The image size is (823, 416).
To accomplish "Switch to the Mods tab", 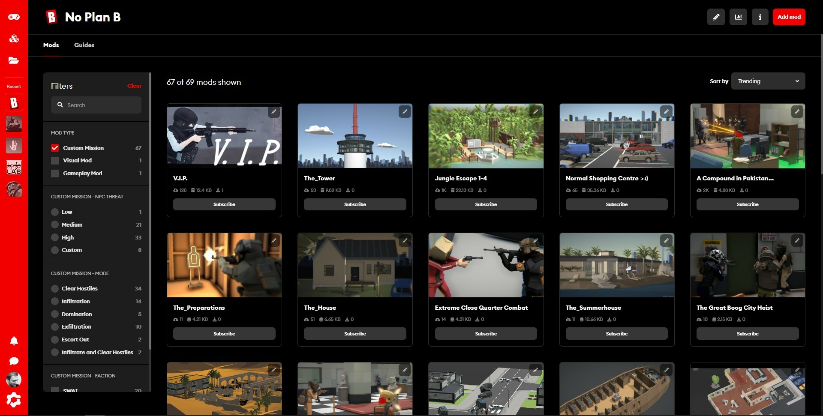I will (51, 45).
